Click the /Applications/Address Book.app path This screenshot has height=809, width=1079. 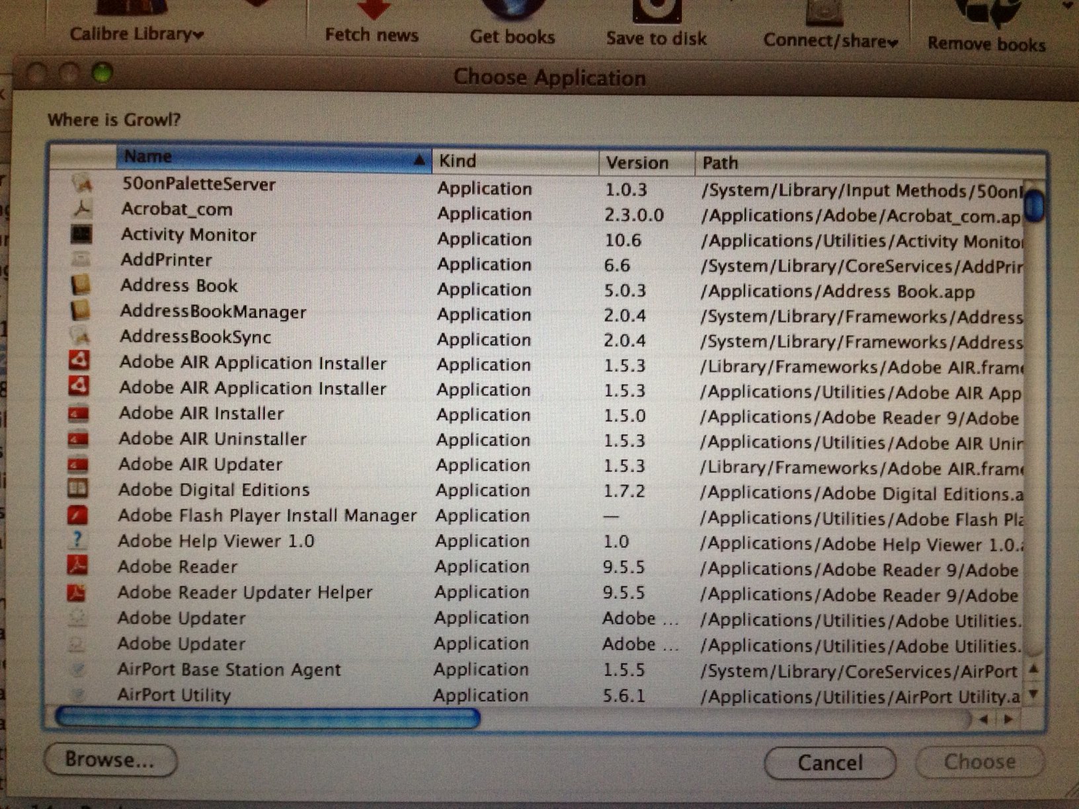838,291
